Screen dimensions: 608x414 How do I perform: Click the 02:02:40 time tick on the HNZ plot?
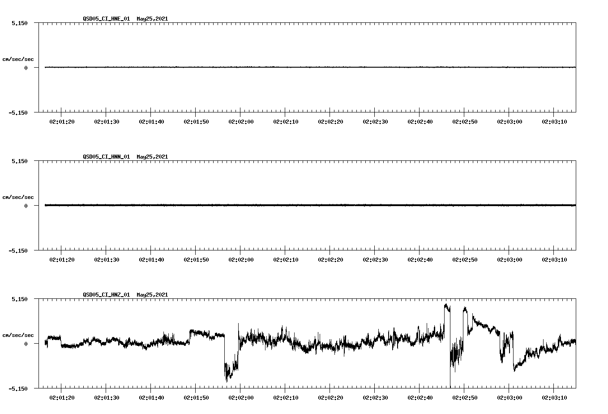pyautogui.click(x=420, y=397)
